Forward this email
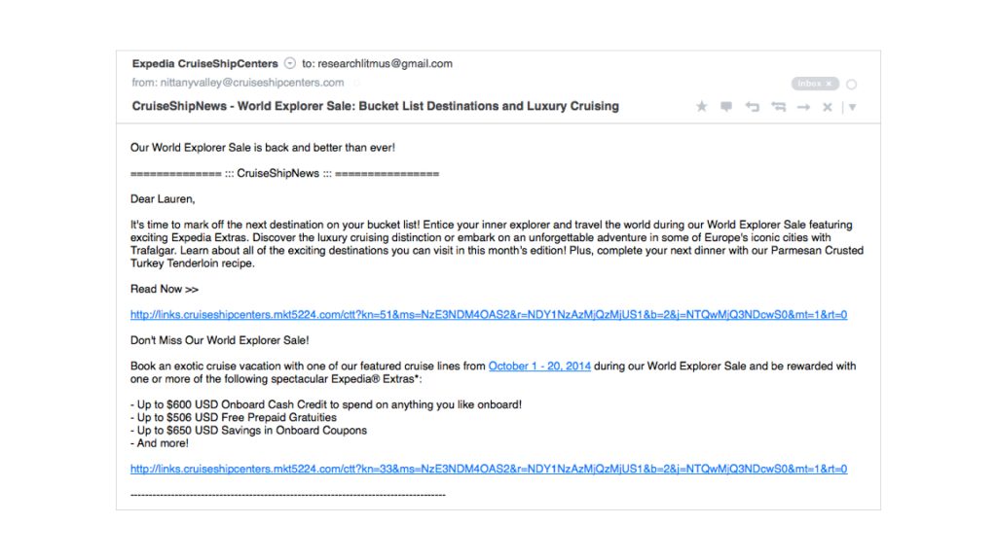Viewport: 997px width, 560px height. (x=803, y=106)
